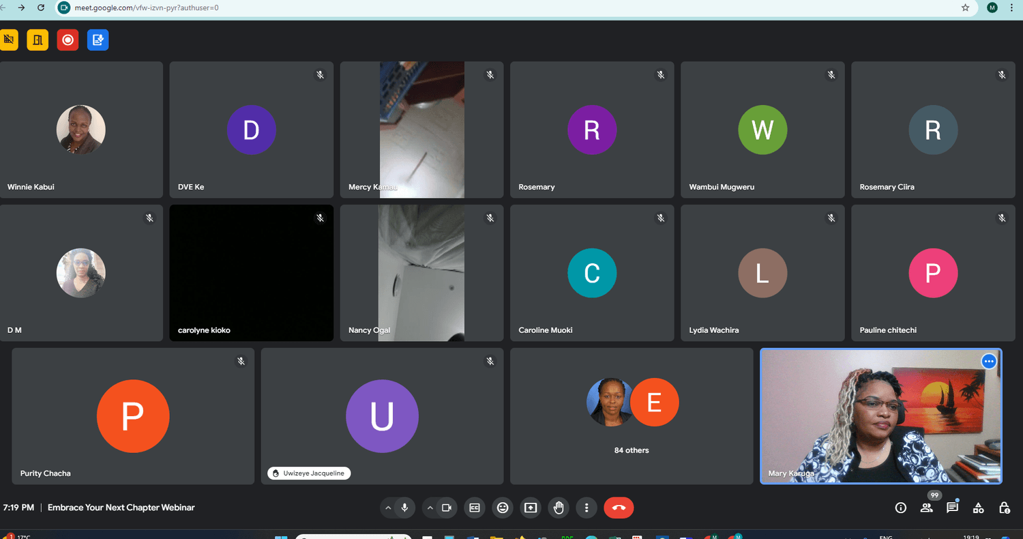Click the 7:19 PM meeting time
The image size is (1023, 539).
pos(18,508)
